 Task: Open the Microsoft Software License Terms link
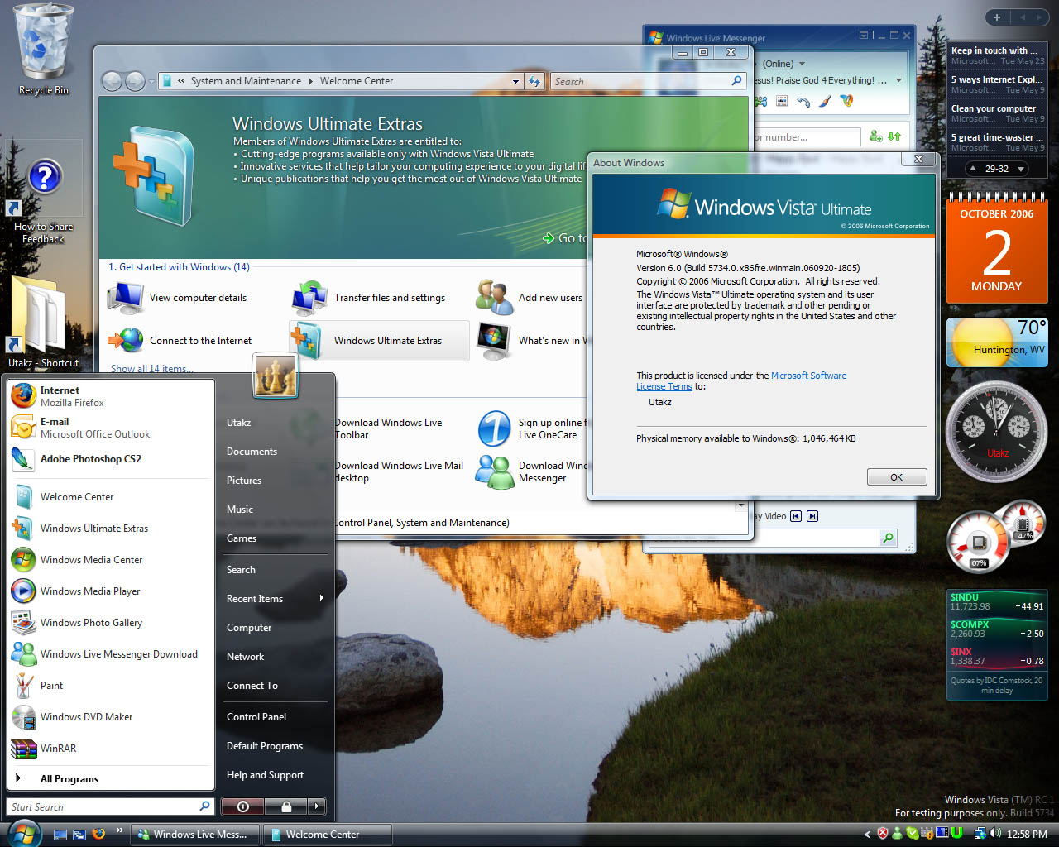pyautogui.click(x=808, y=376)
